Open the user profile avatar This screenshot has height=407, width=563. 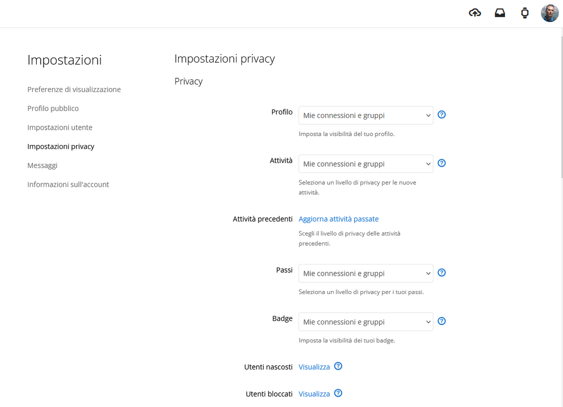click(550, 13)
